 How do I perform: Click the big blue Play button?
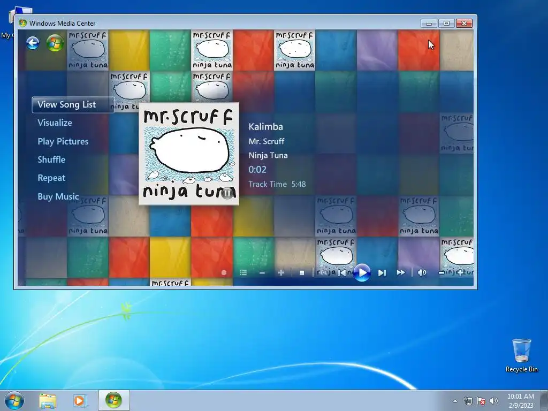point(362,272)
